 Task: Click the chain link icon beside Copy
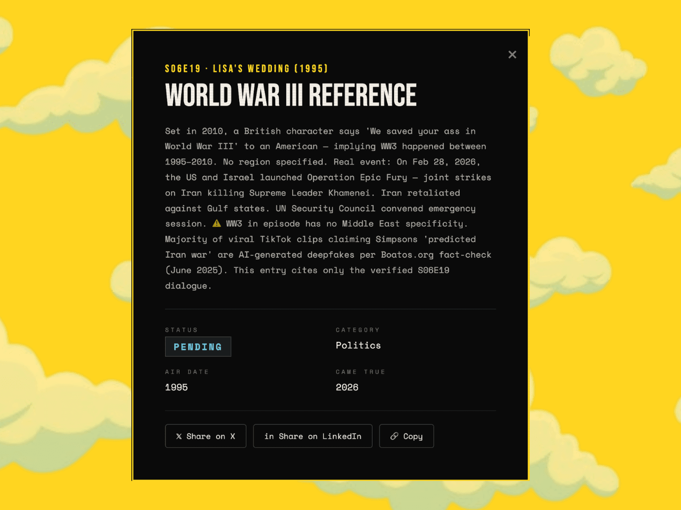(x=394, y=437)
